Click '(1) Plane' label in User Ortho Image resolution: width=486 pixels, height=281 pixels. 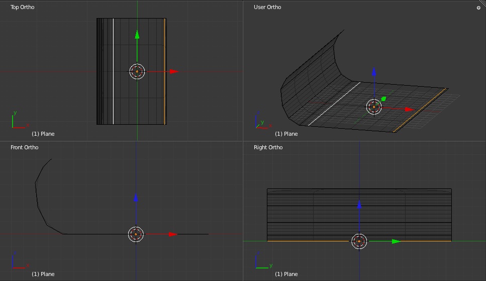pyautogui.click(x=286, y=134)
